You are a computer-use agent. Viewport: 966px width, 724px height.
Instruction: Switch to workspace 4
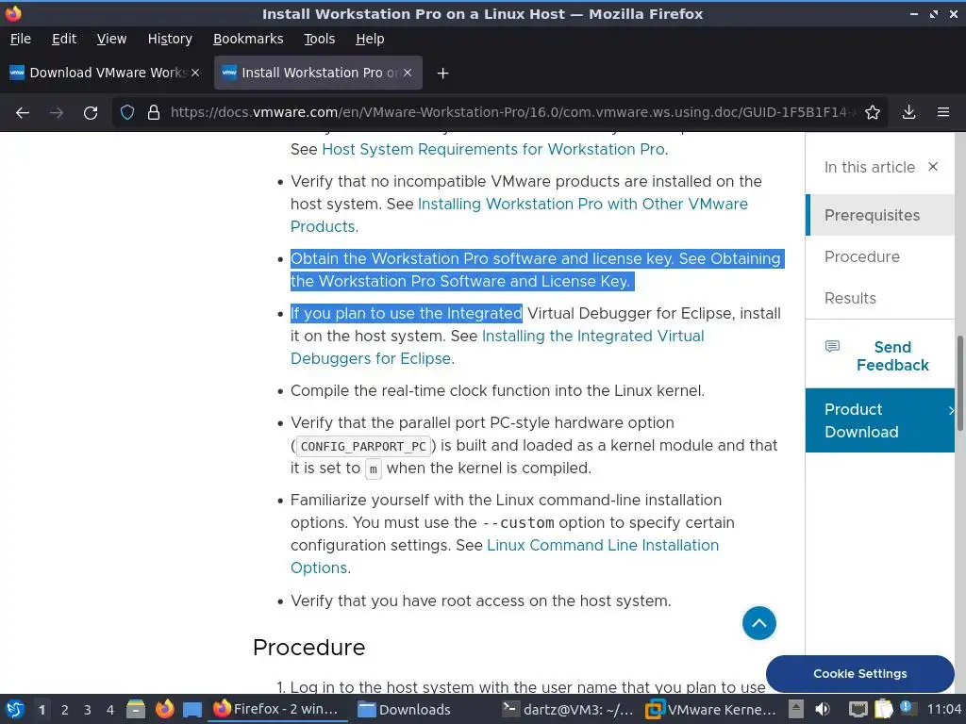pos(110,710)
